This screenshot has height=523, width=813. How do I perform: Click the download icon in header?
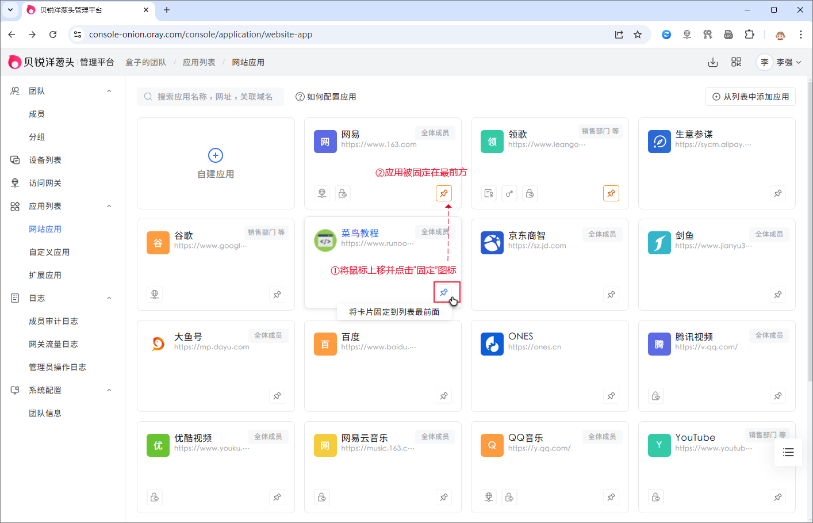[x=713, y=62]
